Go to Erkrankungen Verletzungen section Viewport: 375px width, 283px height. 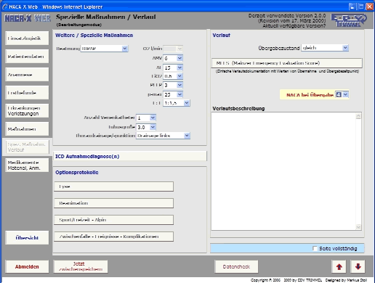[27, 111]
